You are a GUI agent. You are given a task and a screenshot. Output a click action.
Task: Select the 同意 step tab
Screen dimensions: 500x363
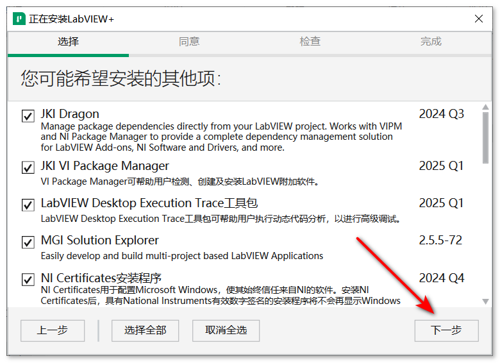[x=189, y=42]
